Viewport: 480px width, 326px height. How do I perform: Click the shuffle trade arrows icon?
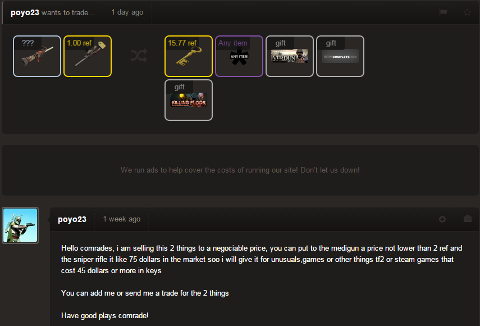[x=139, y=56]
